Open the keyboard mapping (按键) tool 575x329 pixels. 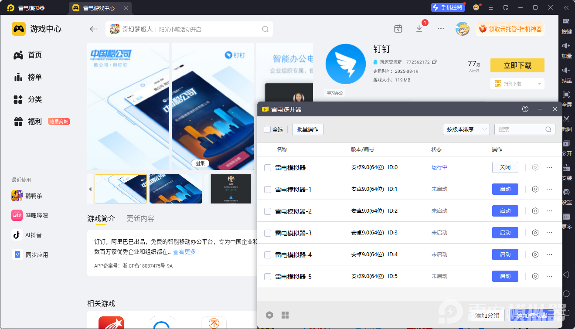566,21
